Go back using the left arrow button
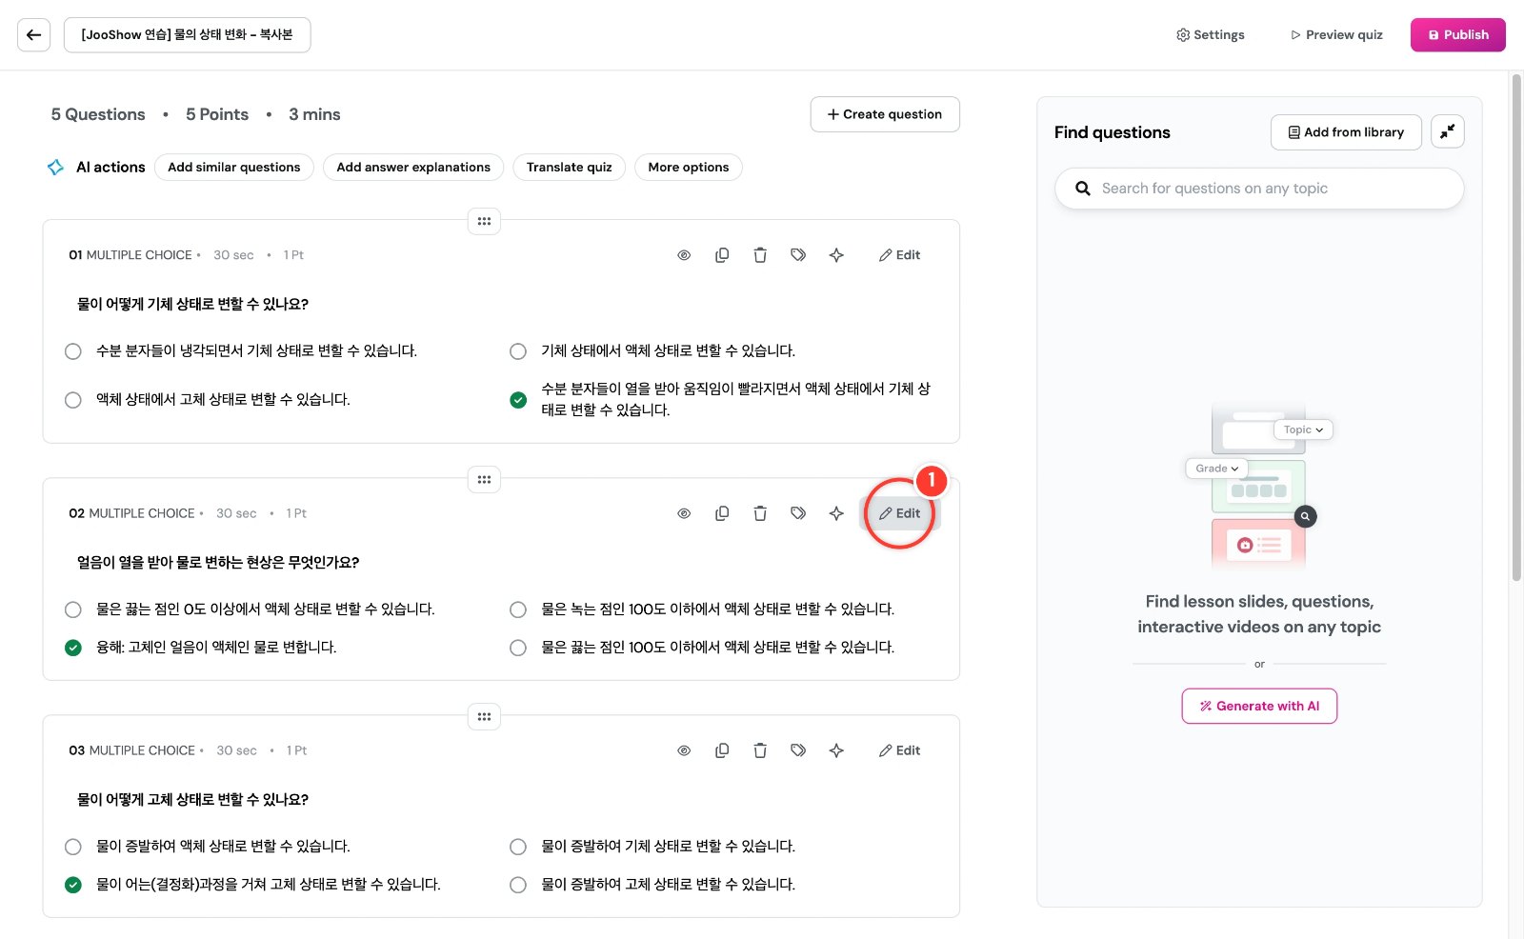 click(x=33, y=35)
